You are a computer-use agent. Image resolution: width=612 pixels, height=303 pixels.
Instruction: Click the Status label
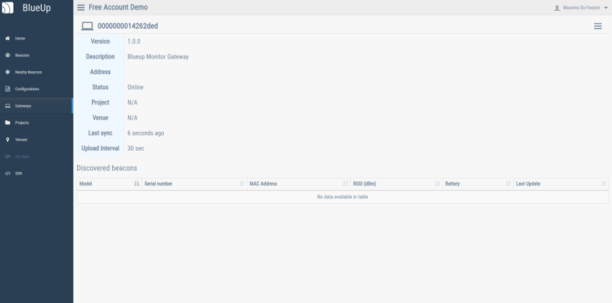(x=101, y=88)
